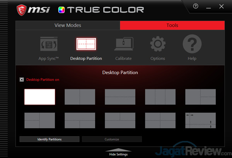Click the Identify Partitions button

(49, 139)
